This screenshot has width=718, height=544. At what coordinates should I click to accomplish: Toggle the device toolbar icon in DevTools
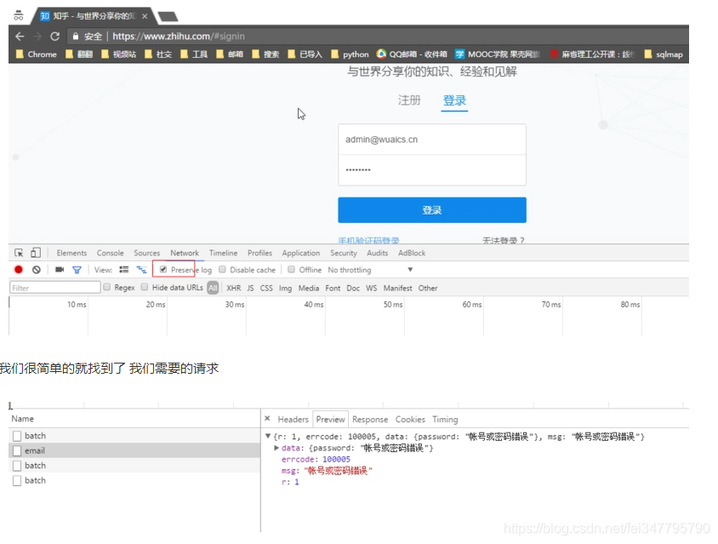(36, 253)
